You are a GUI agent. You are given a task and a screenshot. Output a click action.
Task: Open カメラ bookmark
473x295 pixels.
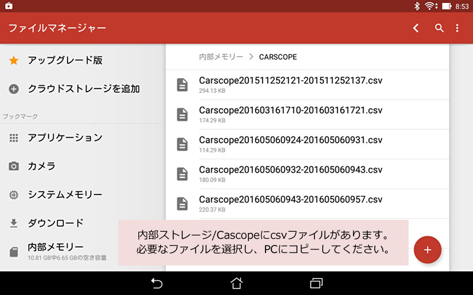point(41,166)
